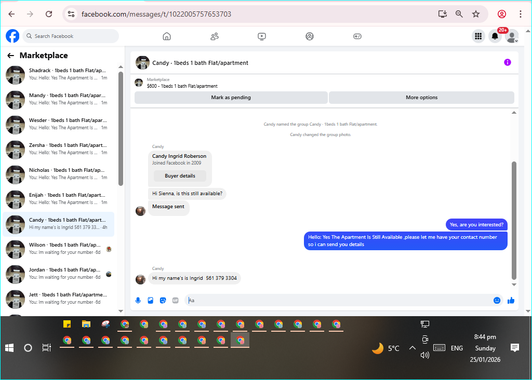Open Windows Task View
Viewport: 532px width, 380px height.
(46, 348)
